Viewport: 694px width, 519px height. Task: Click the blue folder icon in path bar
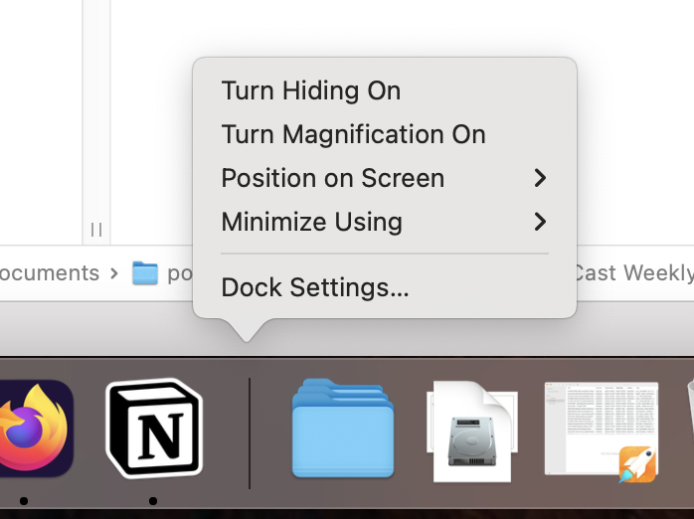(x=145, y=273)
